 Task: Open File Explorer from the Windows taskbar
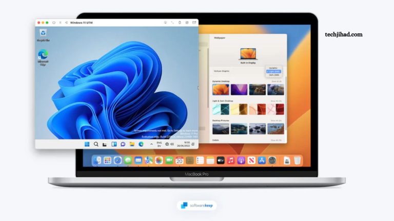(132, 144)
